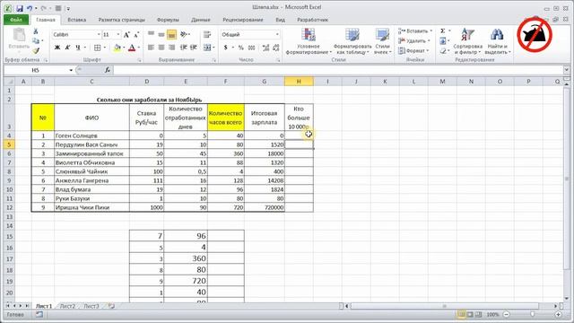Apply the currency $ number format
This screenshot has height=323, width=574.
(225, 48)
